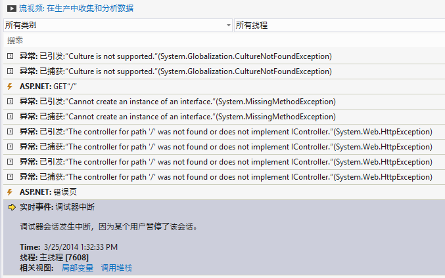Select the ASP.NET 错误页 event row
Viewport: 445px width, 278px height.
pyautogui.click(x=224, y=192)
